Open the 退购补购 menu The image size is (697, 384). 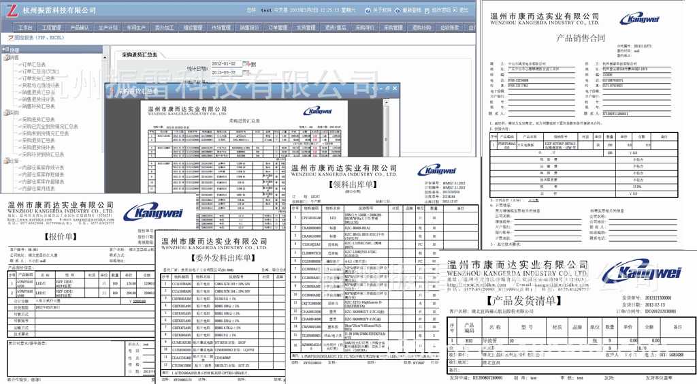click(x=421, y=27)
